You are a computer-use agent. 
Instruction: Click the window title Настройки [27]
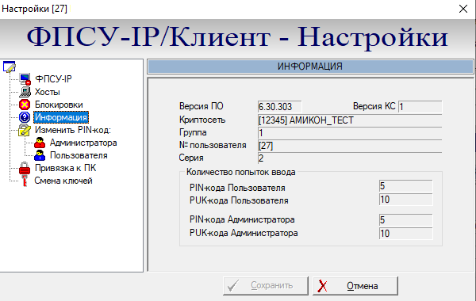tap(34, 9)
